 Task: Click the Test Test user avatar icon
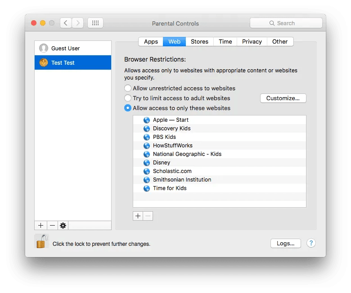pyautogui.click(x=44, y=62)
